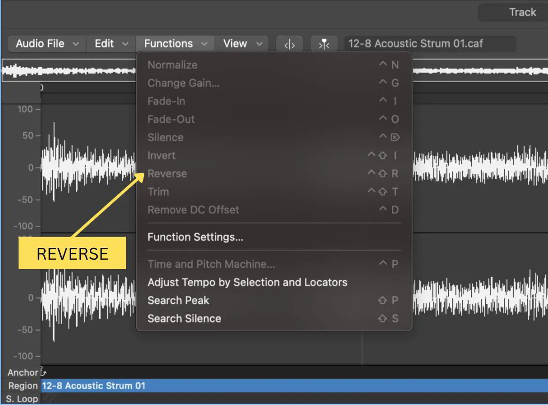
Task: Click the Track button at top right
Action: pyautogui.click(x=522, y=12)
